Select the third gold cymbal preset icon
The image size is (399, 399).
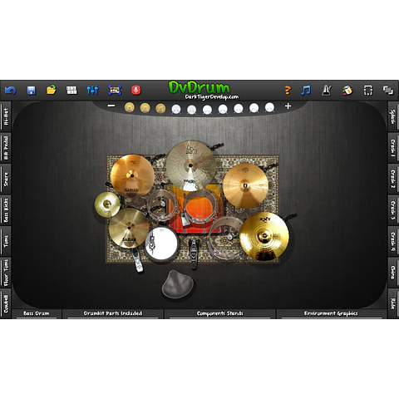[160, 108]
